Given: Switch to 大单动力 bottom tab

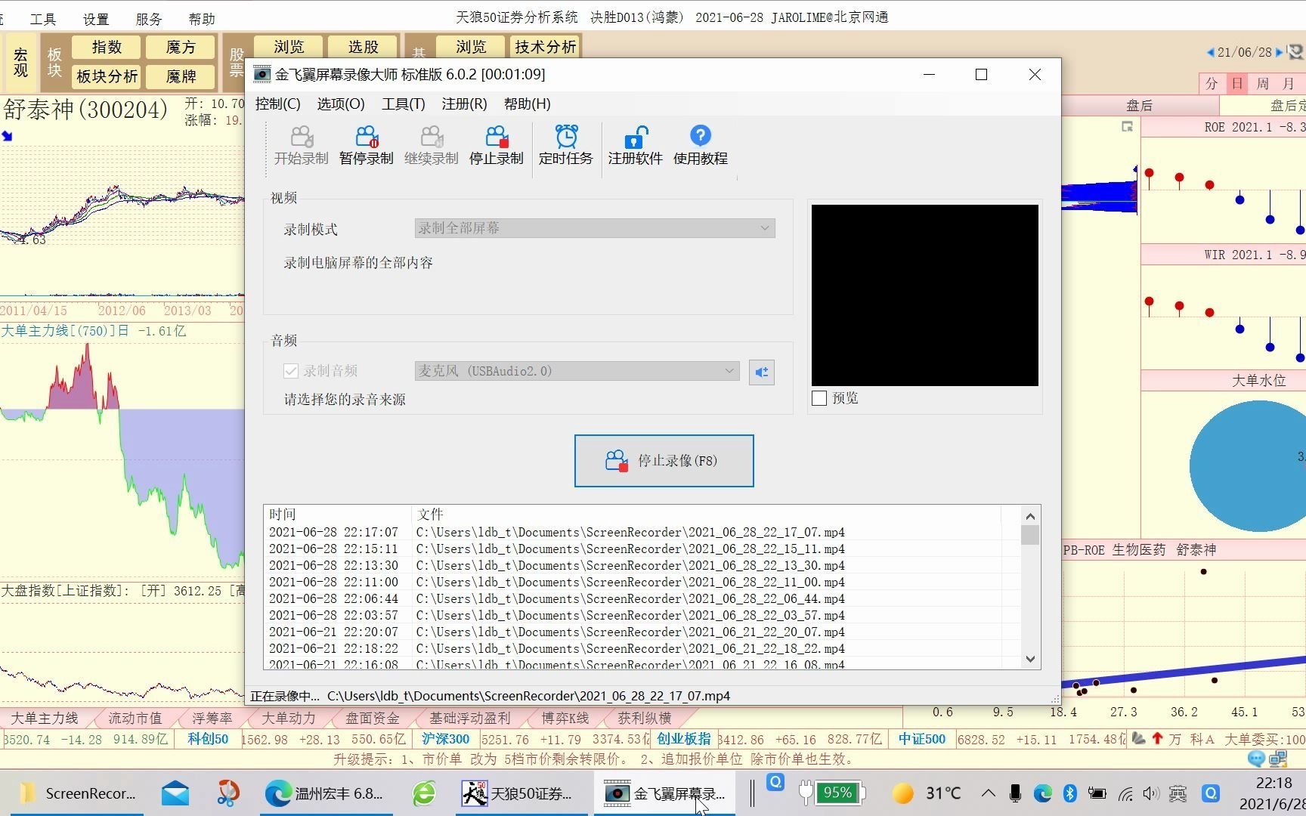Looking at the screenshot, I should point(288,718).
